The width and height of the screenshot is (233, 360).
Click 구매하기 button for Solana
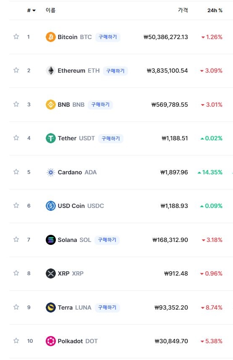[x=107, y=240]
